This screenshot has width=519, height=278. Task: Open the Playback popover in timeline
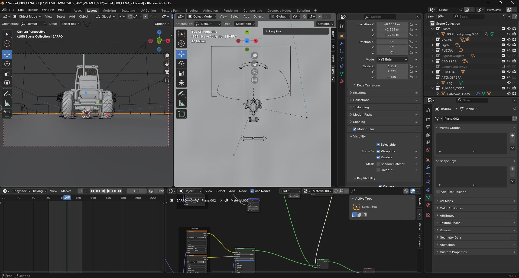22,191
